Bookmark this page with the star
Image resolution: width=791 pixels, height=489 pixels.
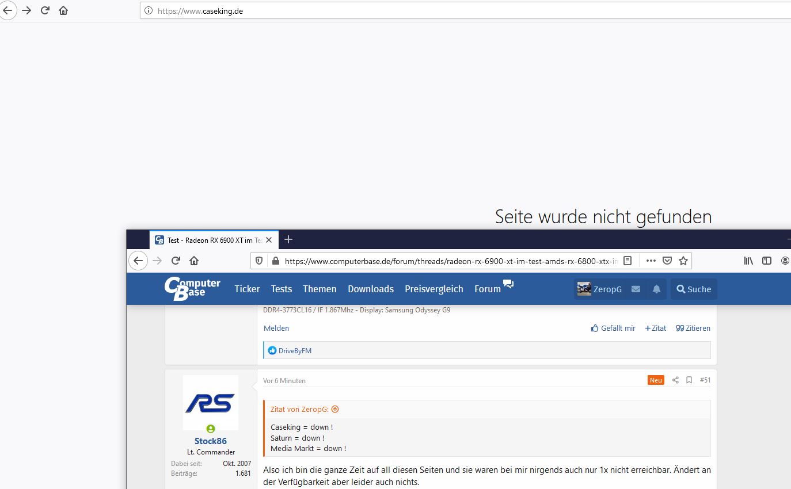pos(683,261)
